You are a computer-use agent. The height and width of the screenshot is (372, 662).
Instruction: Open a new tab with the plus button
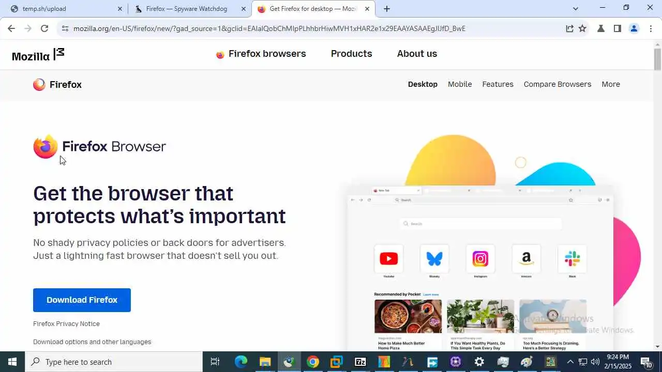pos(387,9)
